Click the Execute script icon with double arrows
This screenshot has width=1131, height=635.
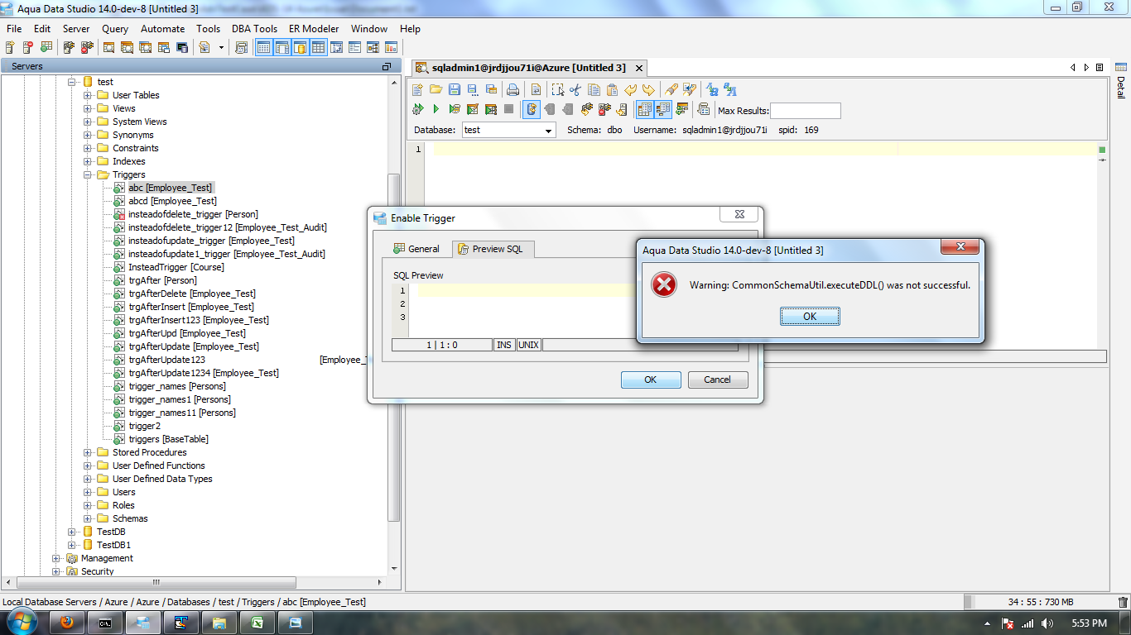pos(417,109)
